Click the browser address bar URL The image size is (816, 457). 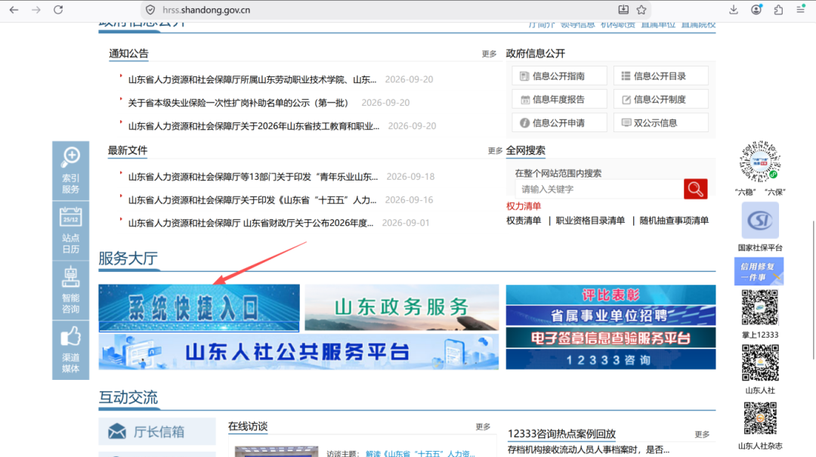(x=206, y=10)
